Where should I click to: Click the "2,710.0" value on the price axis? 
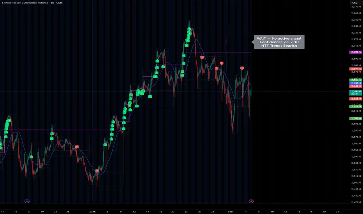point(356,46)
